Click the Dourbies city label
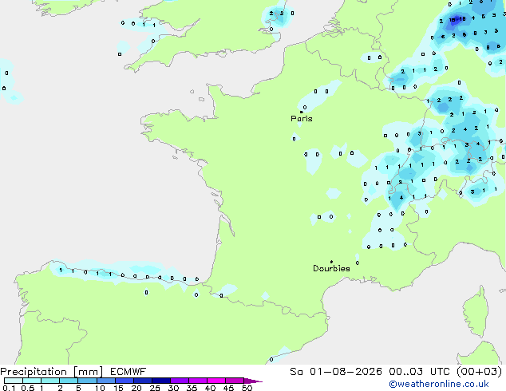 (331, 268)
